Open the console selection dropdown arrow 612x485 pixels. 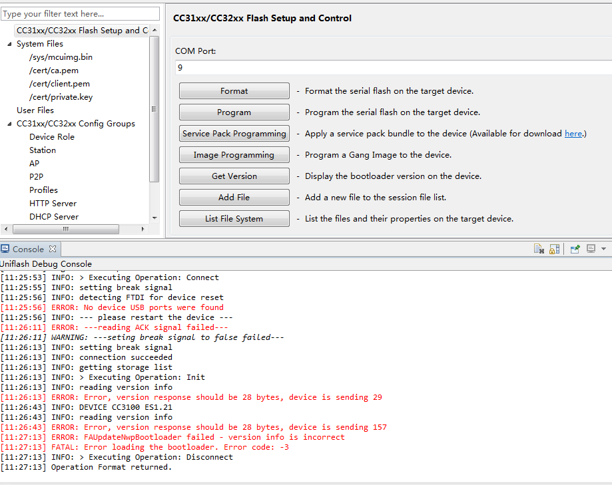tap(603, 249)
